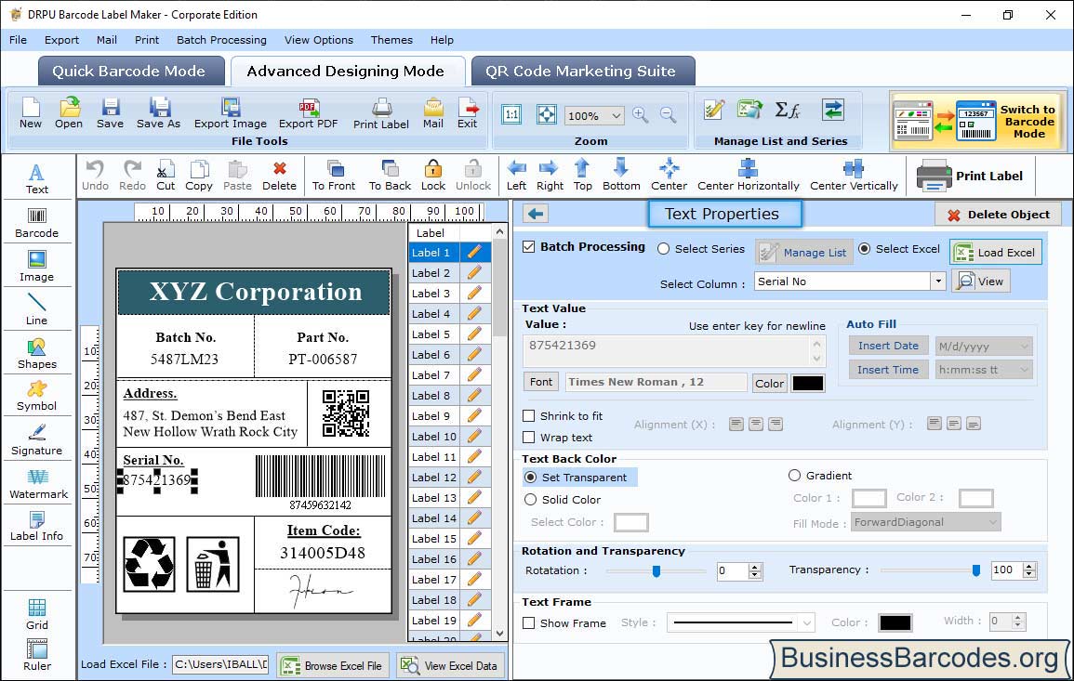
Task: Enable the Wrap text checkbox
Action: [x=529, y=438]
